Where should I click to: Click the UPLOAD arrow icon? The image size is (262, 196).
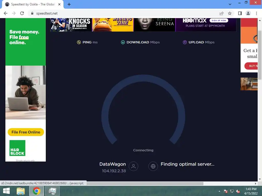(185, 42)
